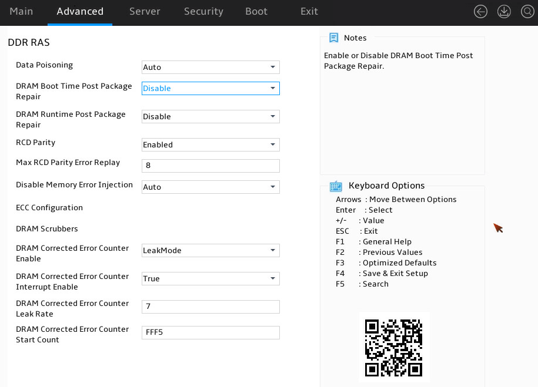Click the Max RCD Parity Error Replay label

(x=68, y=163)
